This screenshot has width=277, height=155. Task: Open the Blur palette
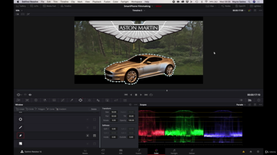(98, 100)
